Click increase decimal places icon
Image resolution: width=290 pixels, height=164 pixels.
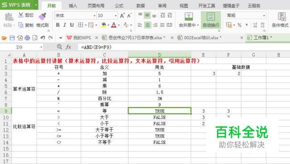click(x=255, y=25)
